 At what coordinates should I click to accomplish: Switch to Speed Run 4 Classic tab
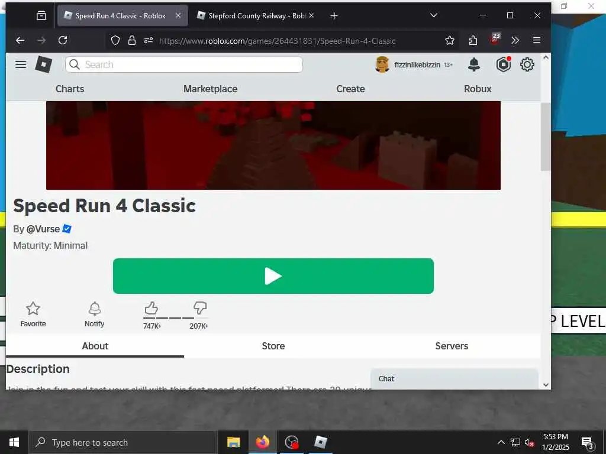(123, 16)
